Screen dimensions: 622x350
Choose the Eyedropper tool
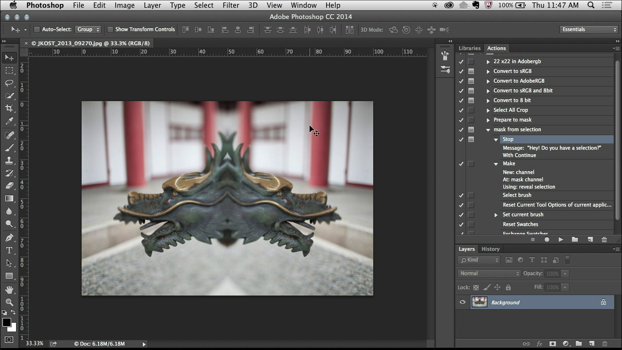9,122
